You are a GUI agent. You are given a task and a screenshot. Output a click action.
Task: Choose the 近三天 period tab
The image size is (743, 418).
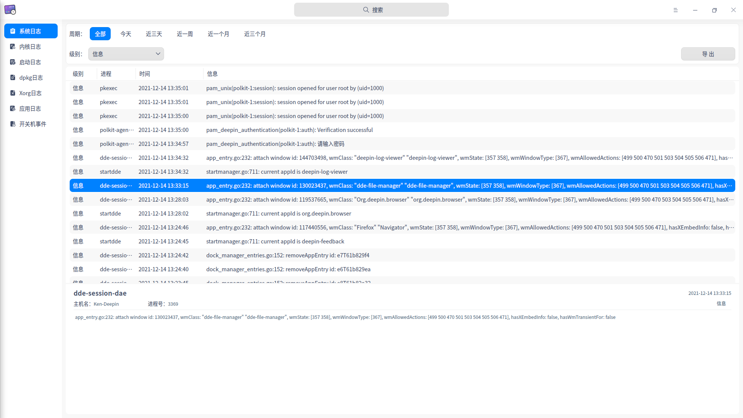(x=154, y=34)
